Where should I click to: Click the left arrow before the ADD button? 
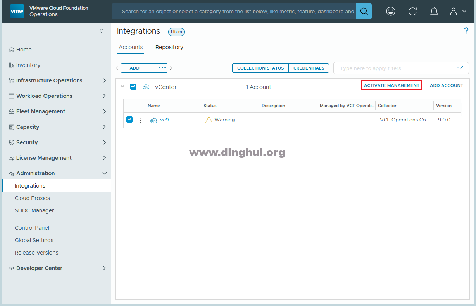click(117, 68)
